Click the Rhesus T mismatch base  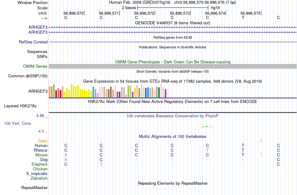pos(207,150)
